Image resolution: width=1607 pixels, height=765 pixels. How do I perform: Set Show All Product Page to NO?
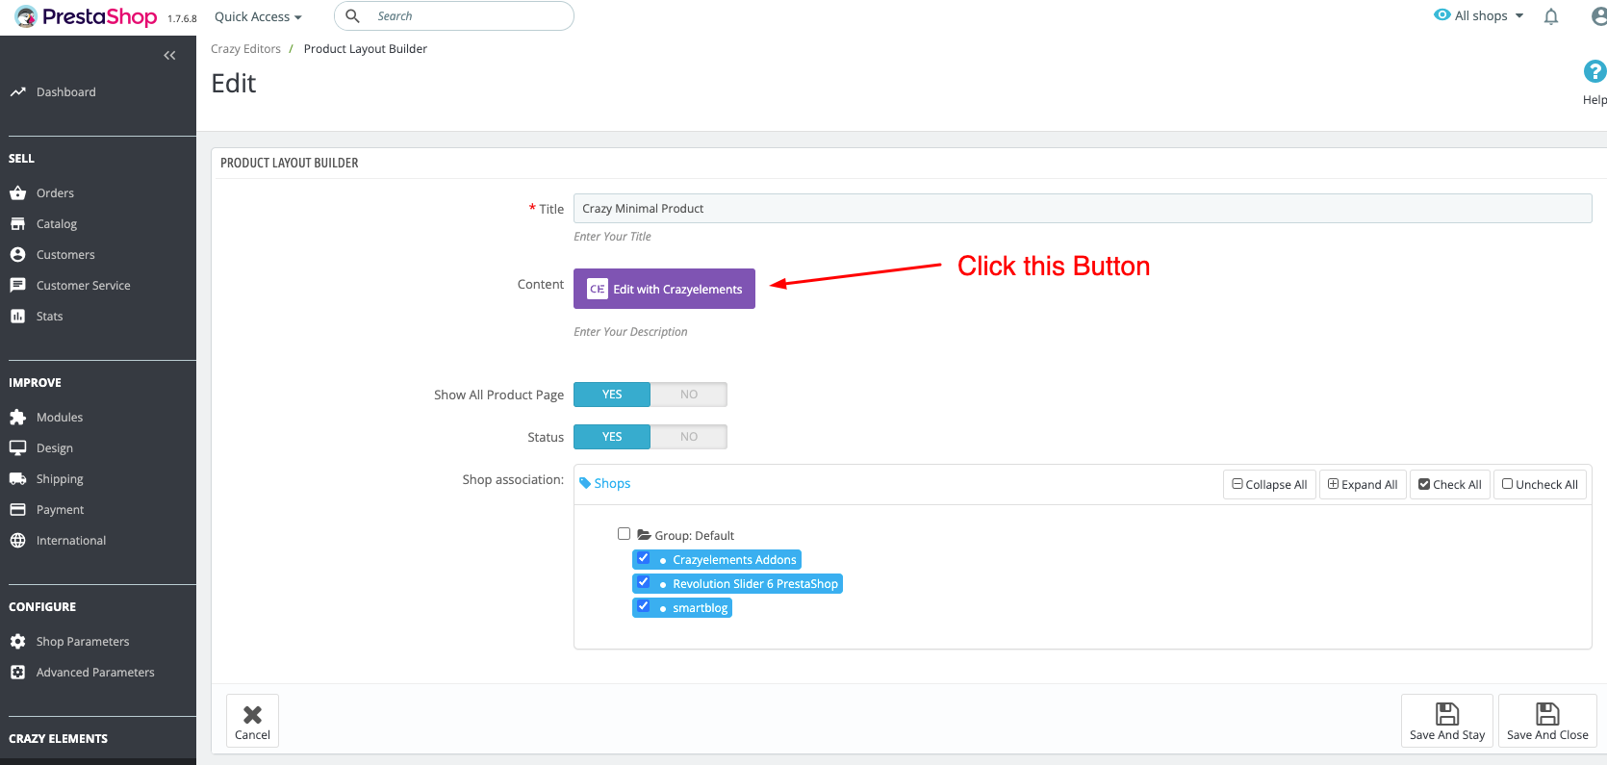point(689,395)
